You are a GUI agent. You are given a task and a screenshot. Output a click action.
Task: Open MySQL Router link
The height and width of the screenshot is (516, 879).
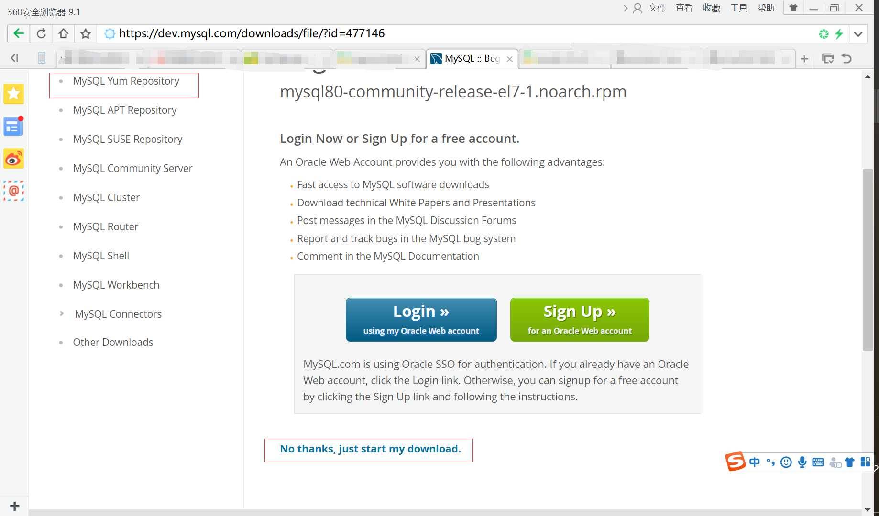click(x=106, y=227)
